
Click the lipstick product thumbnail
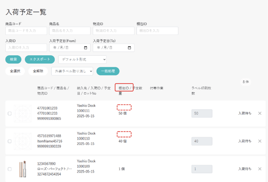pyautogui.click(x=23, y=169)
